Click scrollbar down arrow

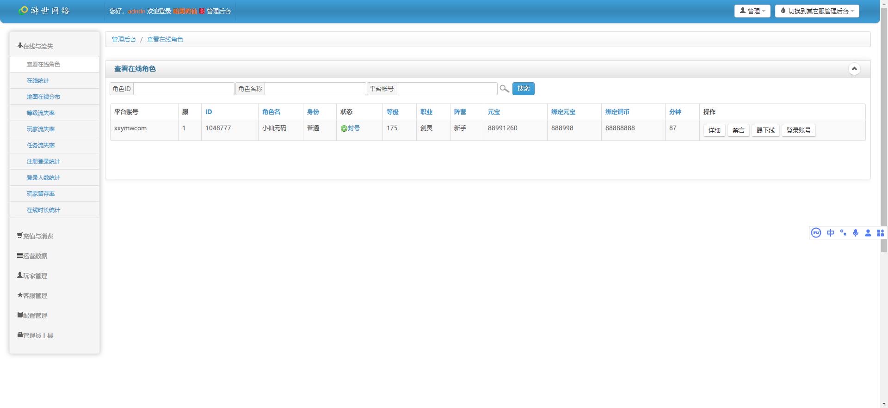click(x=884, y=404)
